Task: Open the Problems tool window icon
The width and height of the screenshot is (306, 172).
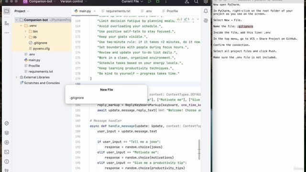Action: [7, 161]
